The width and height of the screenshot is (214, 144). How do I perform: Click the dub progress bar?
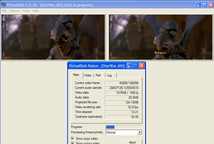pyautogui.click(x=124, y=127)
